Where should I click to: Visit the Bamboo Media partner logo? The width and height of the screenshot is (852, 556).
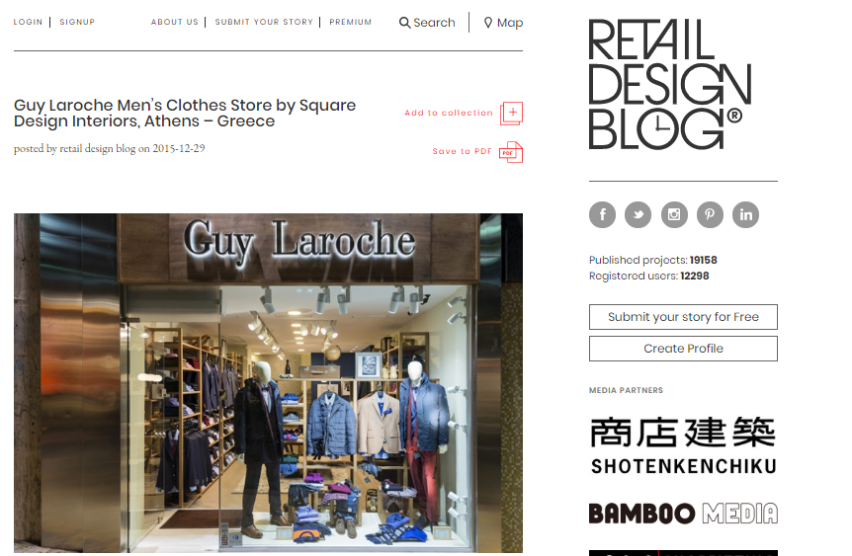click(x=683, y=514)
